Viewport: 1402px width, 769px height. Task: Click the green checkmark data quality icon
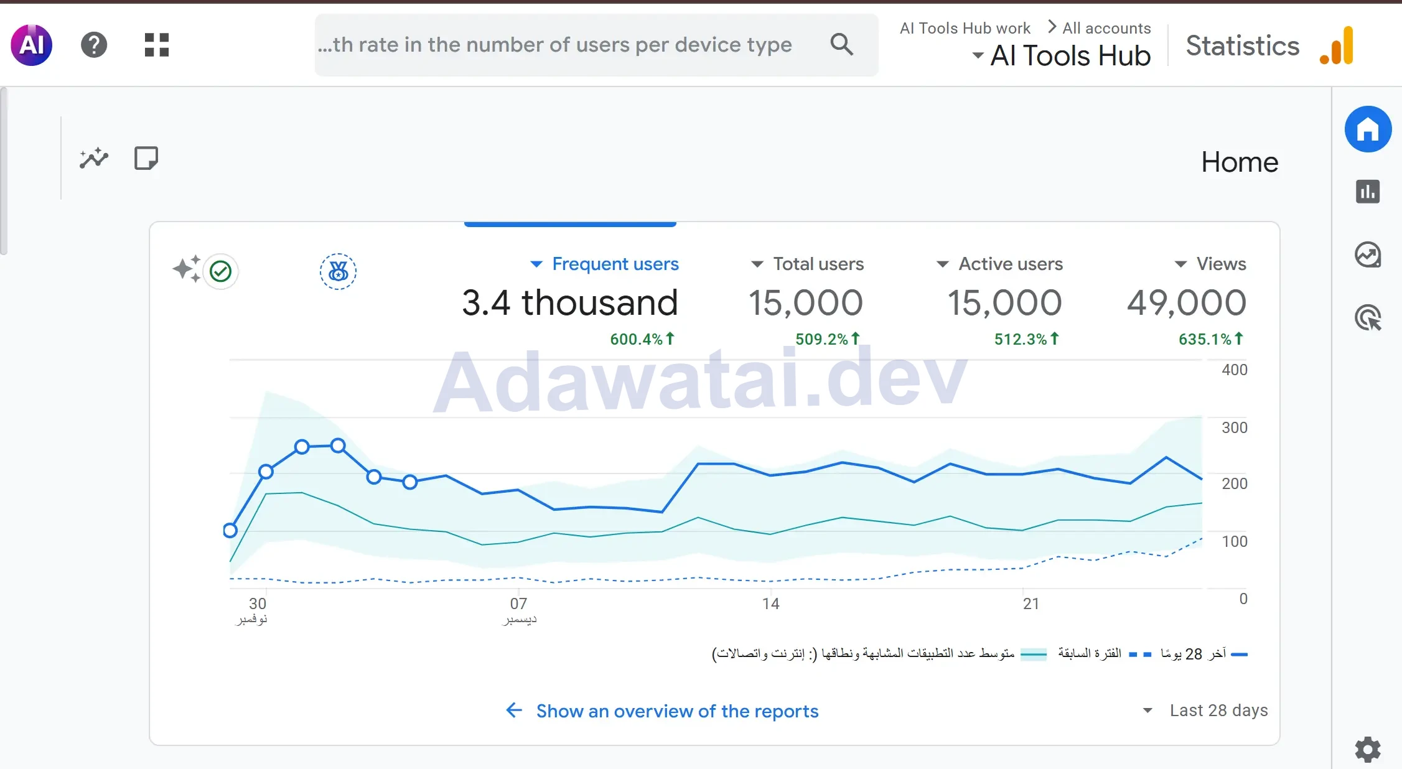(x=220, y=271)
